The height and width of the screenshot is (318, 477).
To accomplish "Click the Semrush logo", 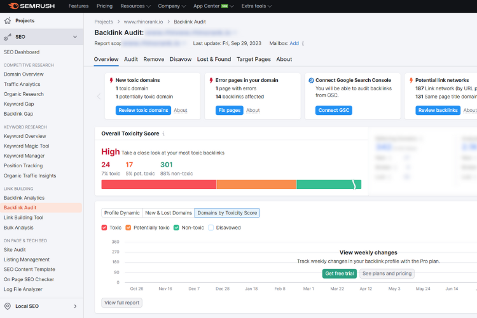I will pos(32,6).
